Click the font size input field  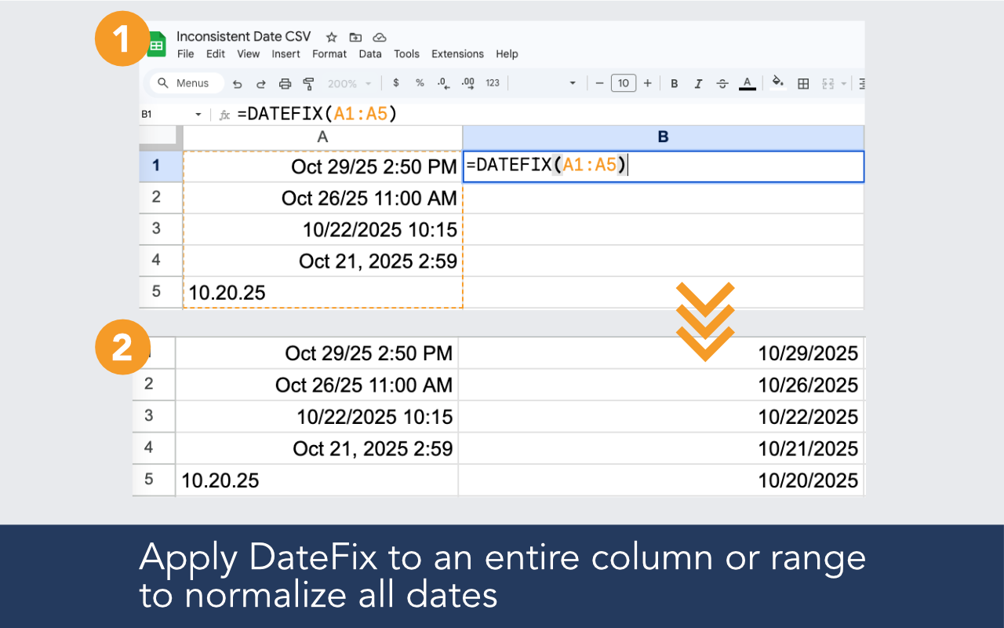click(x=623, y=82)
